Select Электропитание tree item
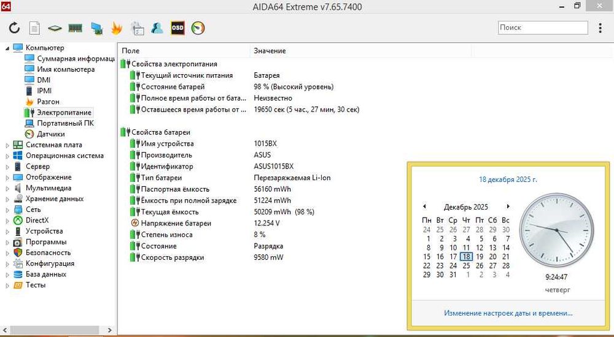Screen dimensions: 614x337 click(64, 113)
